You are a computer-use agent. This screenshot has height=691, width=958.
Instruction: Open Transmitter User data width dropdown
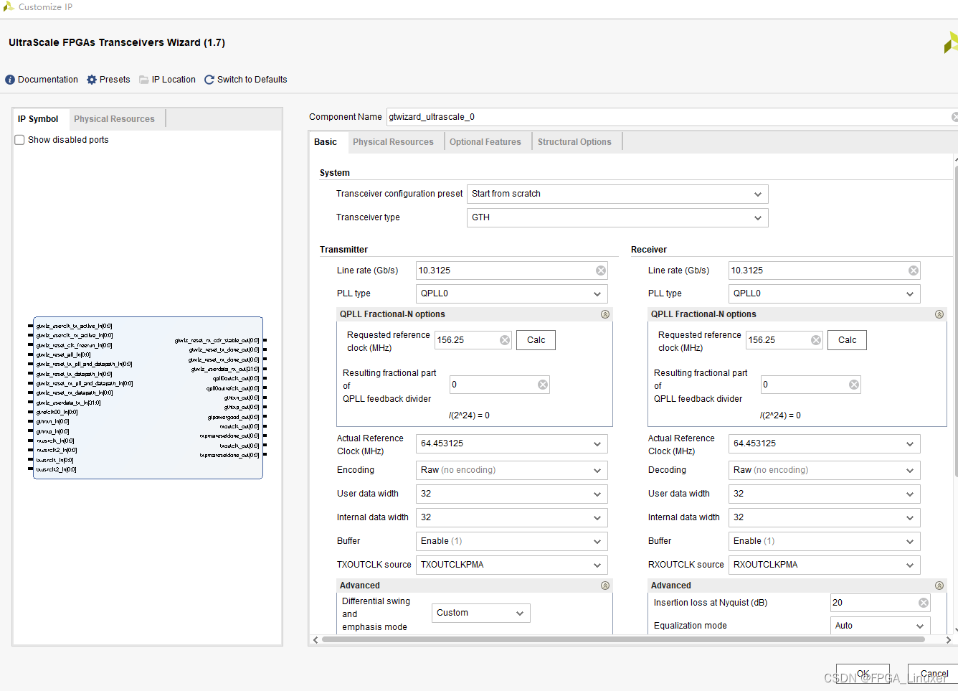click(x=512, y=494)
